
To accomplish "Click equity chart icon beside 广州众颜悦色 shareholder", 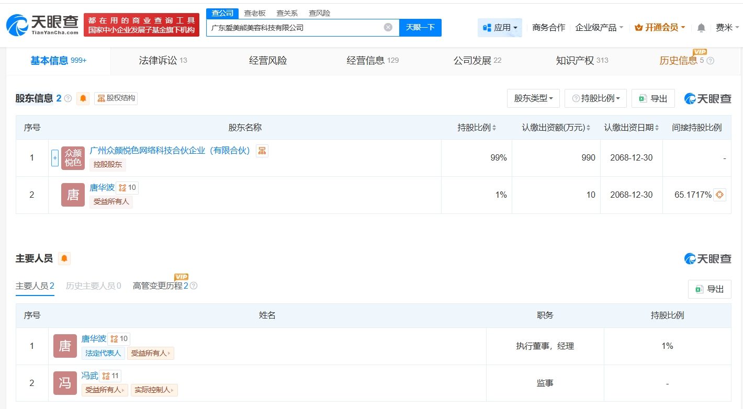I will [x=262, y=151].
